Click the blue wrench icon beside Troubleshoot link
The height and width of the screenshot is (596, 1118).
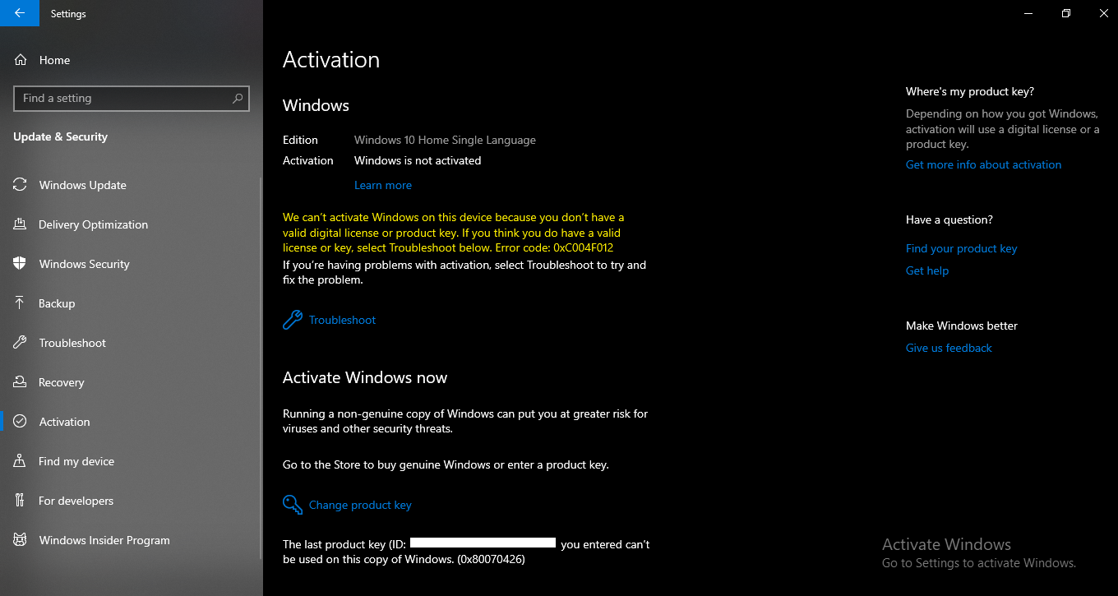click(292, 320)
